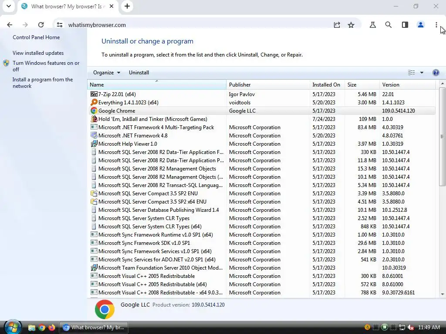Sort list by Publisher column
The height and width of the screenshot is (334, 446).
268,85
